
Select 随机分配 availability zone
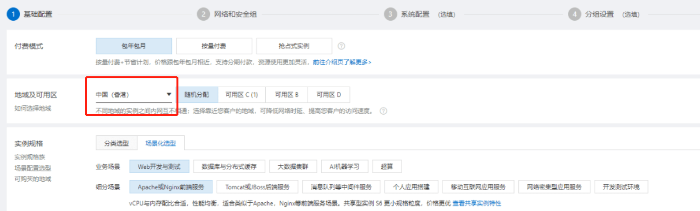point(197,95)
